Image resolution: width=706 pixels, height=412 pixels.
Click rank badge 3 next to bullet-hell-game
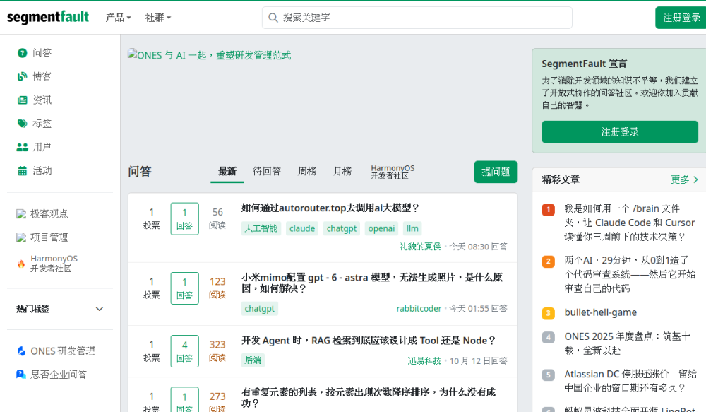click(x=548, y=313)
